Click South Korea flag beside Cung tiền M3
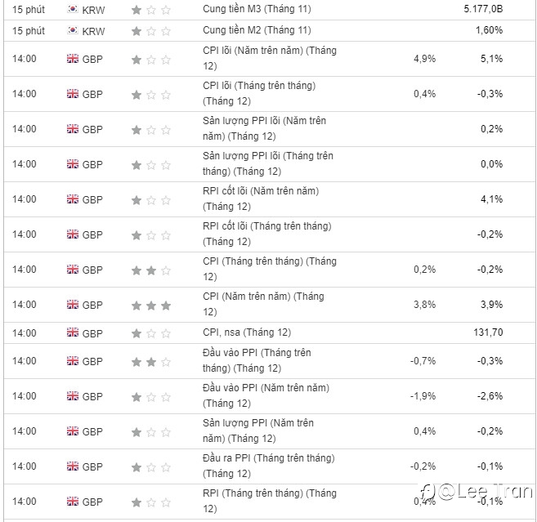 (73, 9)
